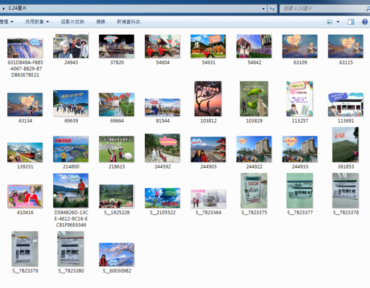This screenshot has height=288, width=370.
Task: Open the address bar history dropdown arrow
Action: tap(264, 8)
